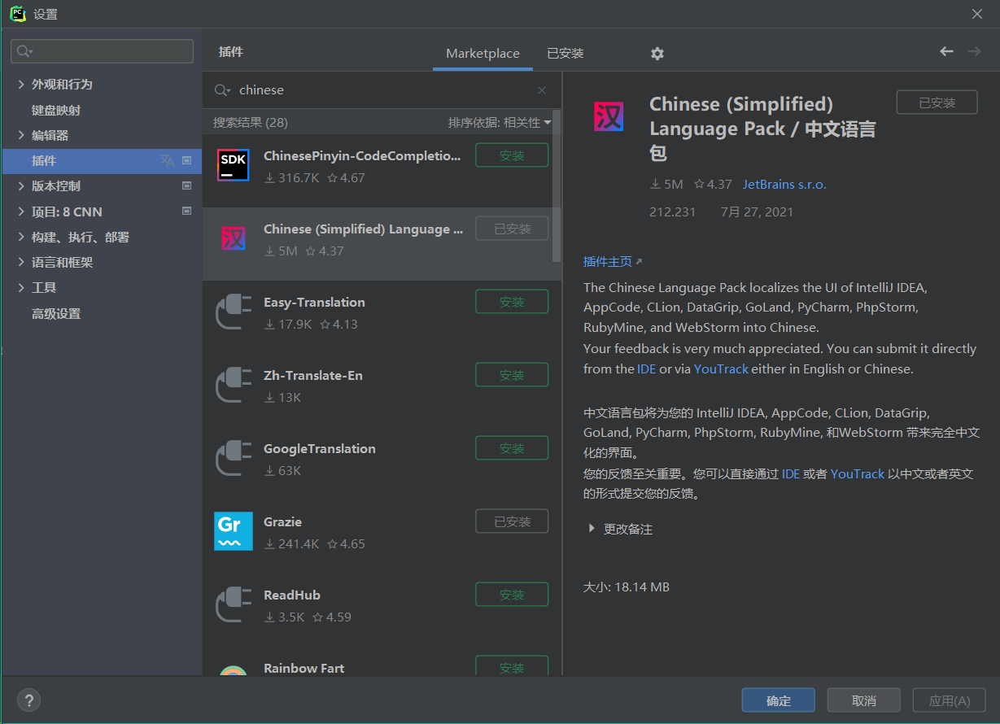Switch to the 已安装 tab
This screenshot has width=1000, height=724.
click(566, 53)
